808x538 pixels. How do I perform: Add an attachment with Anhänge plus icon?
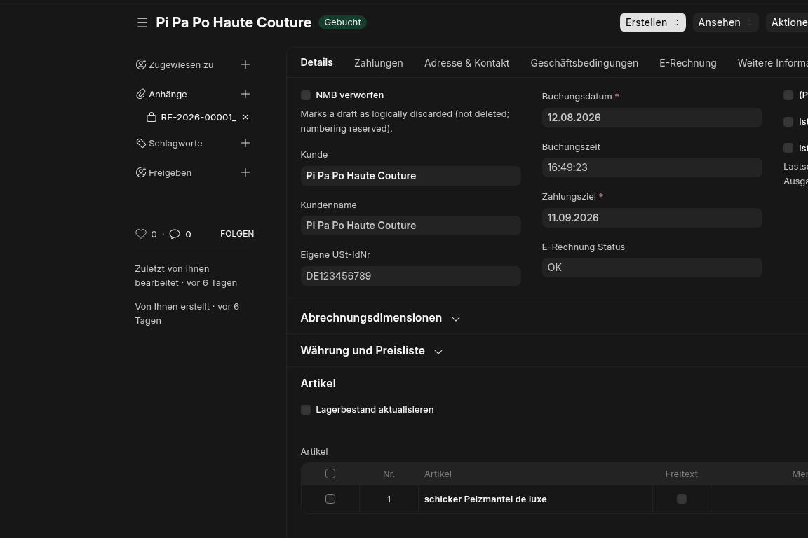[245, 94]
